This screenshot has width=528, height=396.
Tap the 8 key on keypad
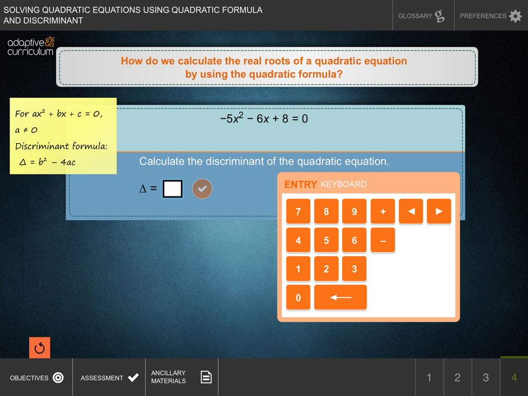coord(326,212)
